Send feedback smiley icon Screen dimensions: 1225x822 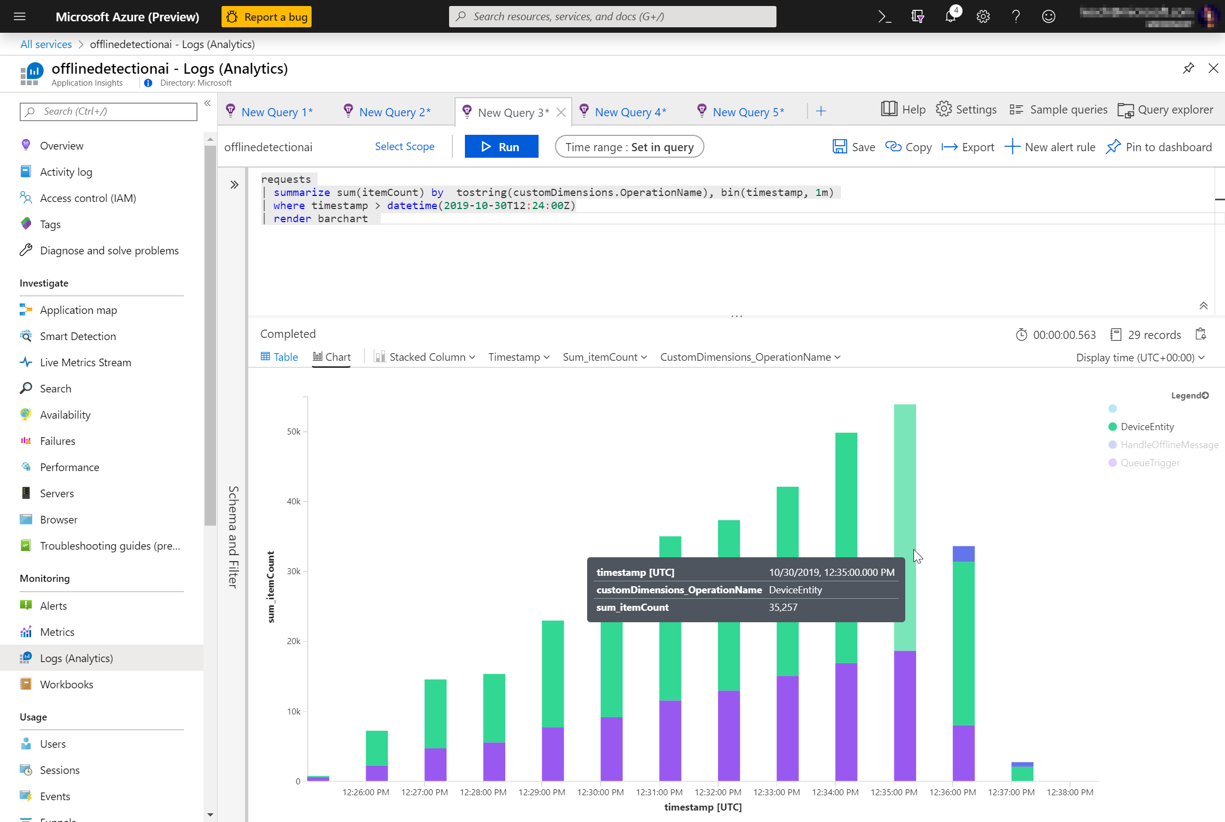[1048, 16]
